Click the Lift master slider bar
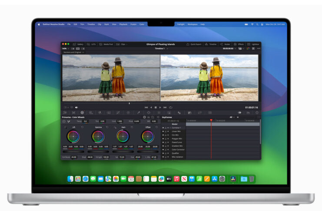Viewport: 322px width, 211px height. tap(73, 152)
